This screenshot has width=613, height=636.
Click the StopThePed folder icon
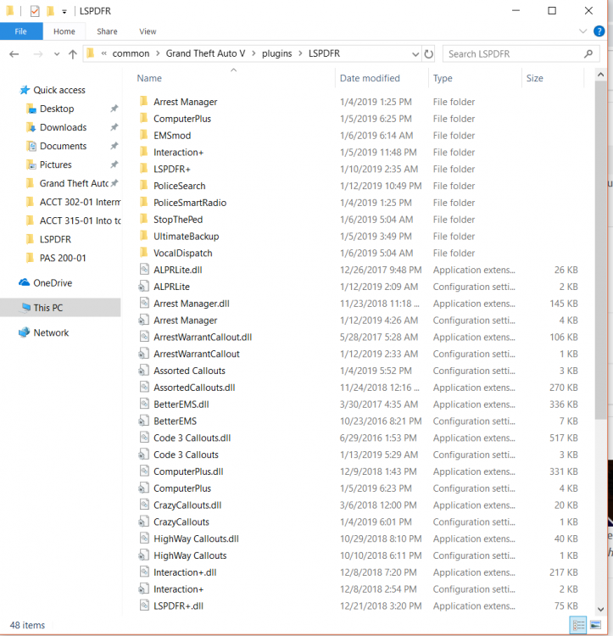[x=144, y=219]
